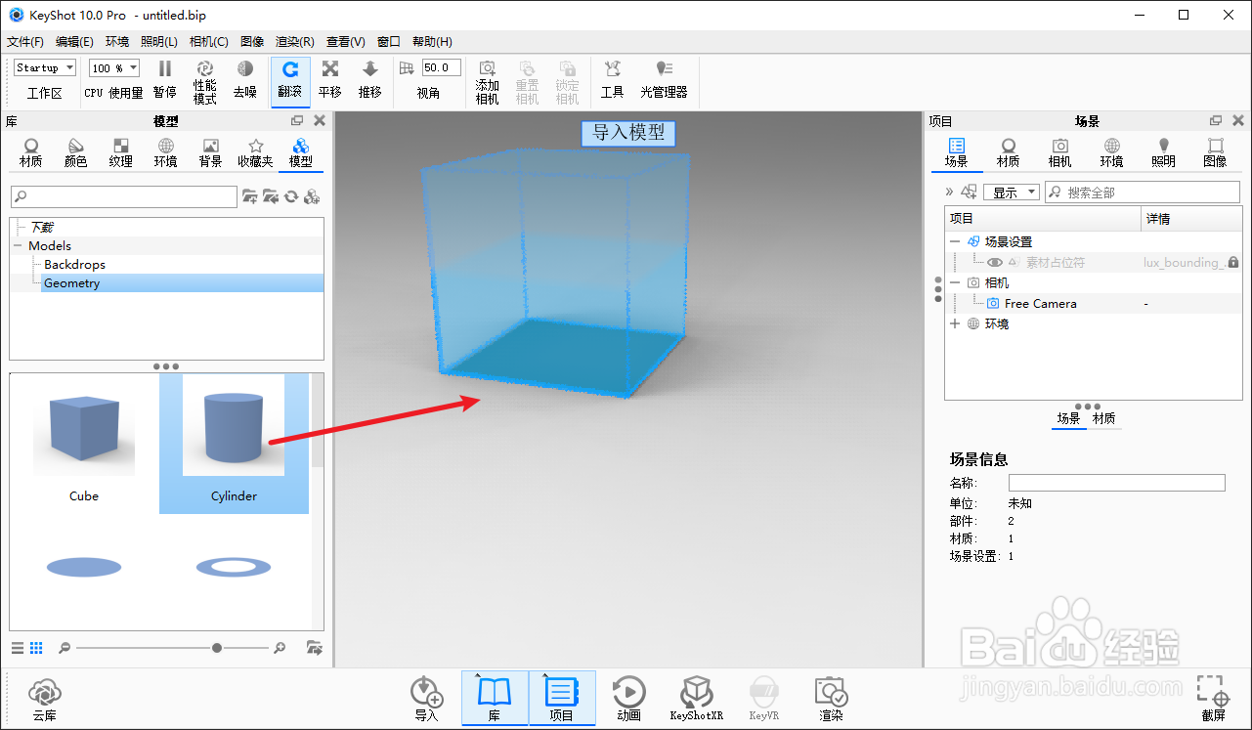
Task: Click the add model icon in library
Action: [313, 196]
